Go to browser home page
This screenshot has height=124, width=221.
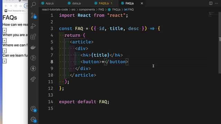click(x=21, y=6)
